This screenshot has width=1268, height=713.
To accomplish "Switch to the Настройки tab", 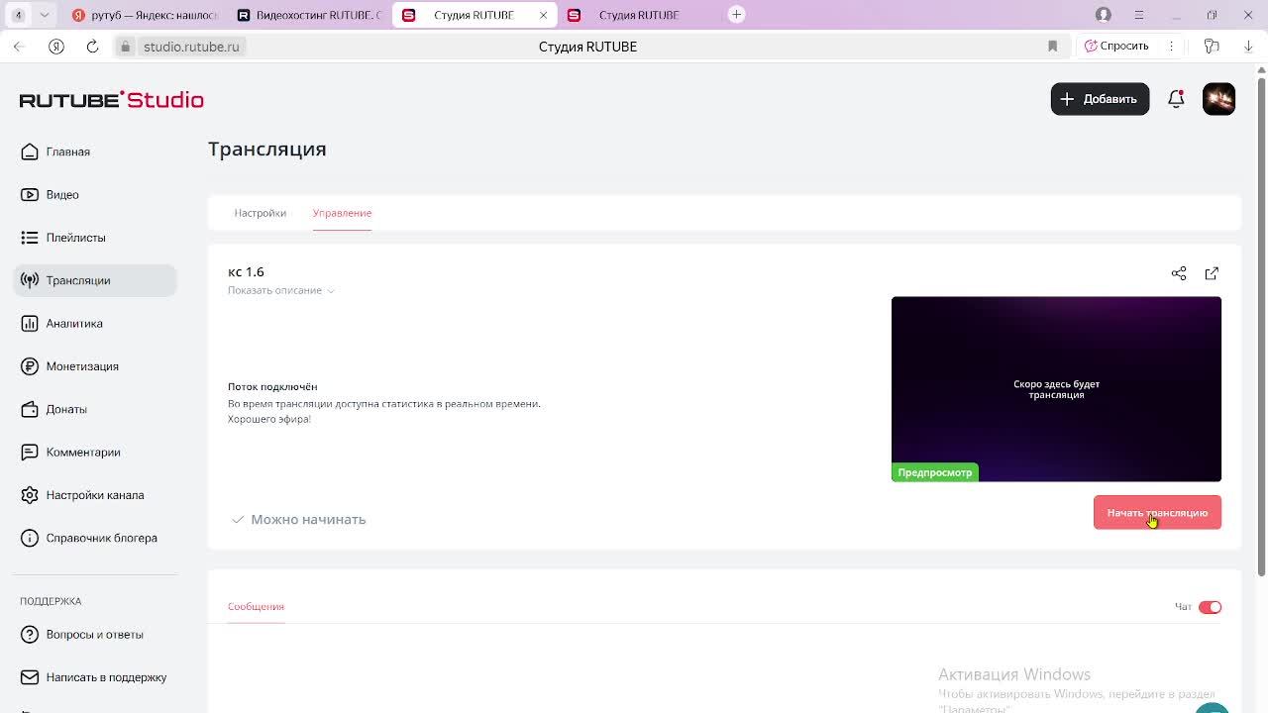I will (x=260, y=213).
